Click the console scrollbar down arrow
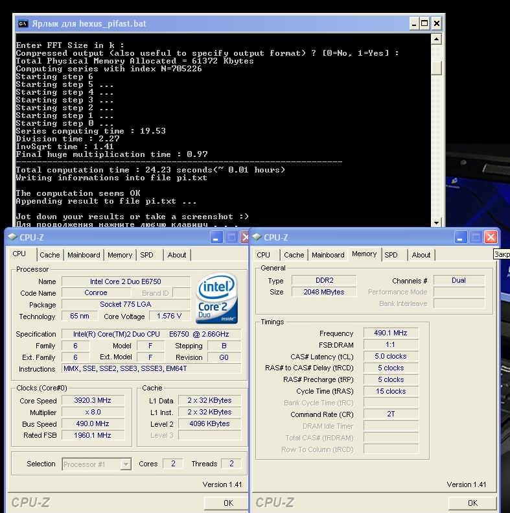The image size is (510, 513). (x=436, y=222)
